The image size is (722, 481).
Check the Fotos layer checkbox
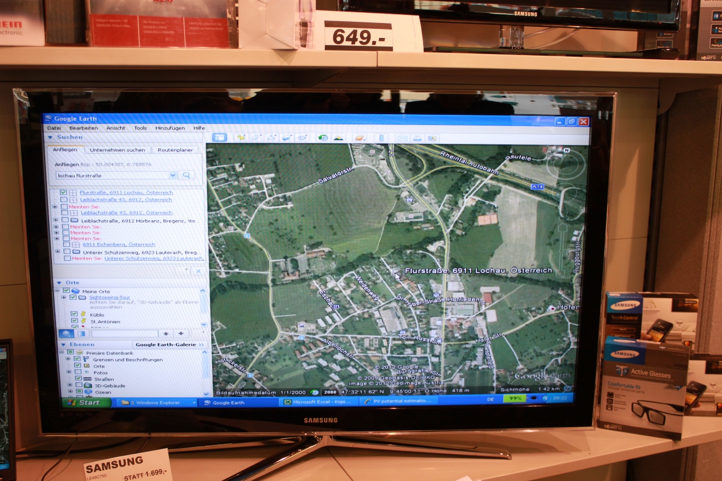click(78, 373)
